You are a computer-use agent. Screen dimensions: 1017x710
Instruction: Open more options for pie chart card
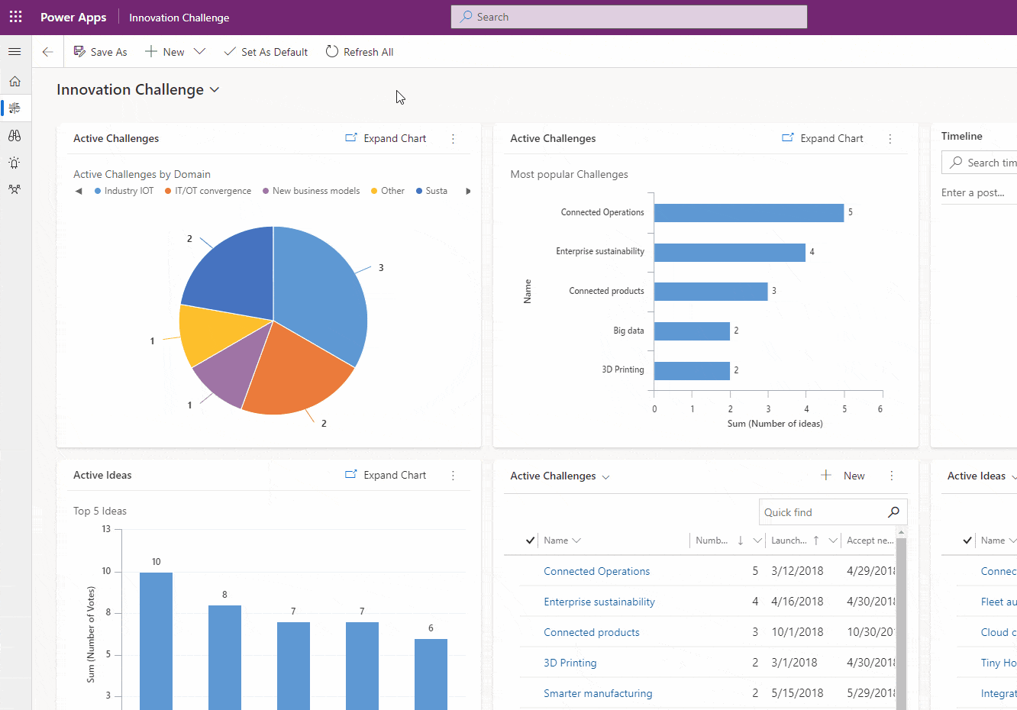pos(453,139)
